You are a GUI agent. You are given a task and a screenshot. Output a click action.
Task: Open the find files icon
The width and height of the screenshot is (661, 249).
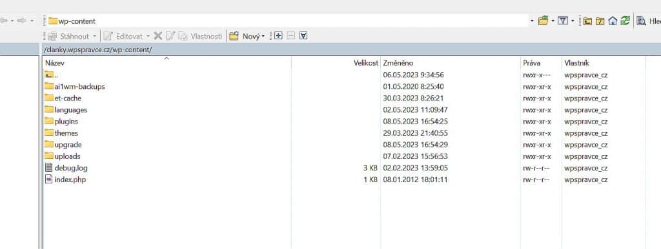point(641,21)
